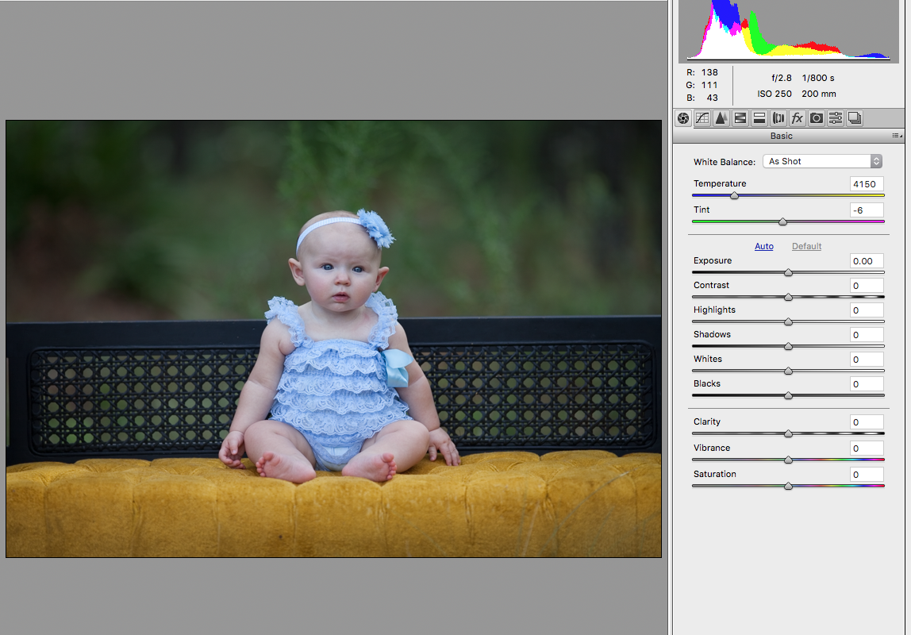The height and width of the screenshot is (635, 911).
Task: Open the Basic panel tab icon
Action: pos(683,118)
